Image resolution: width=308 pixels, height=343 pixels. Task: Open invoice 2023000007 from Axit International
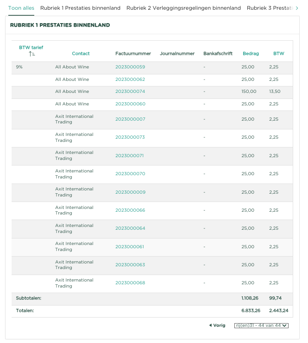(x=130, y=119)
